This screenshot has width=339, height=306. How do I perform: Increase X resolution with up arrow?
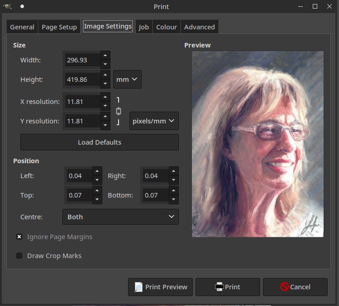tap(105, 97)
